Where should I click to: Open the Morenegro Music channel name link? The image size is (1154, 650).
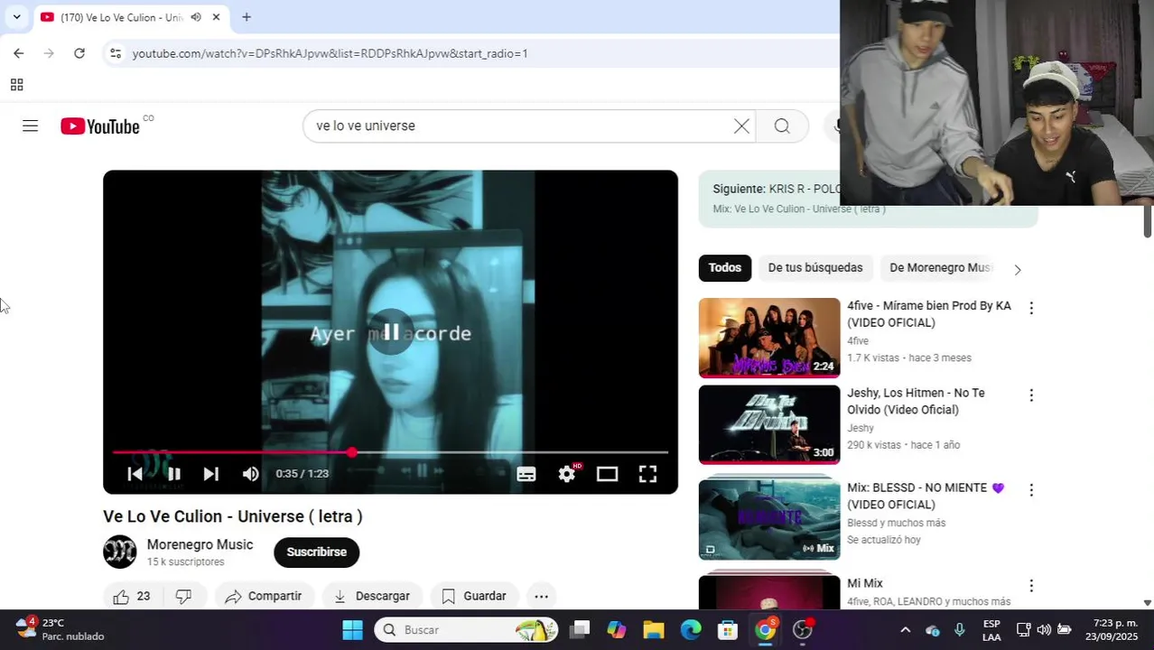pyautogui.click(x=200, y=544)
